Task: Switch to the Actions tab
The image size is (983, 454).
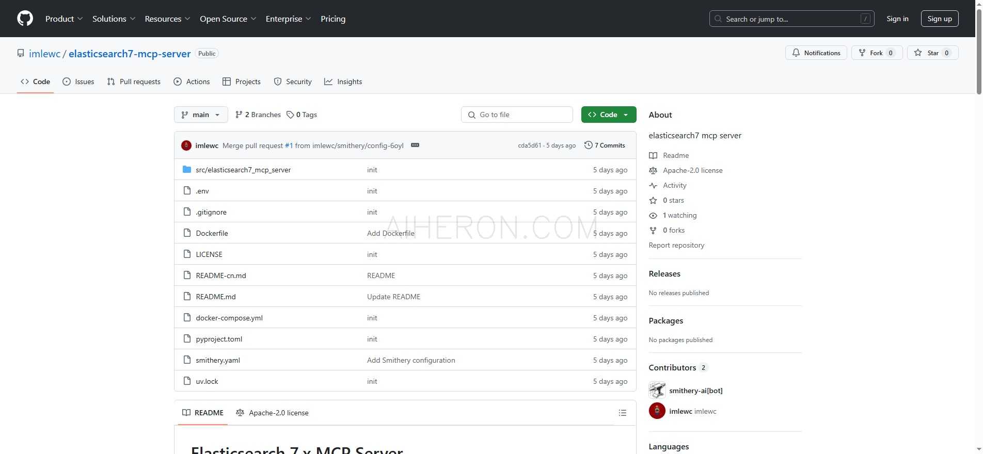Action: (x=192, y=82)
